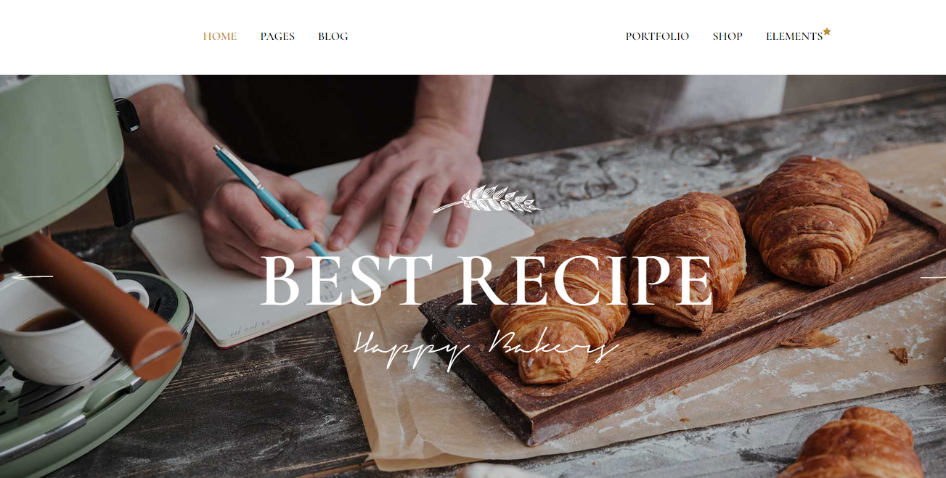This screenshot has height=478, width=946.
Task: Click the gold star beside Elements
Action: (x=827, y=31)
